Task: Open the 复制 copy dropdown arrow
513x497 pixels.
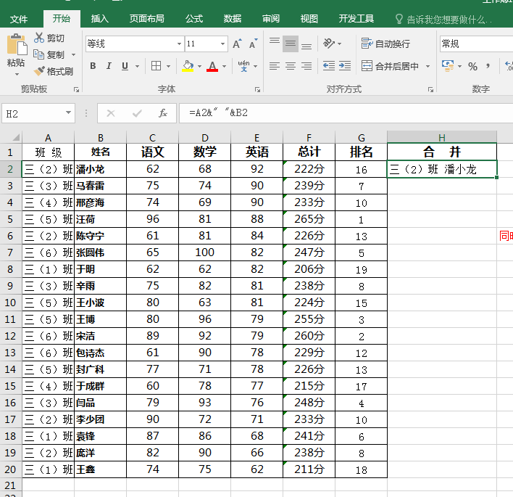Action: pyautogui.click(x=74, y=54)
